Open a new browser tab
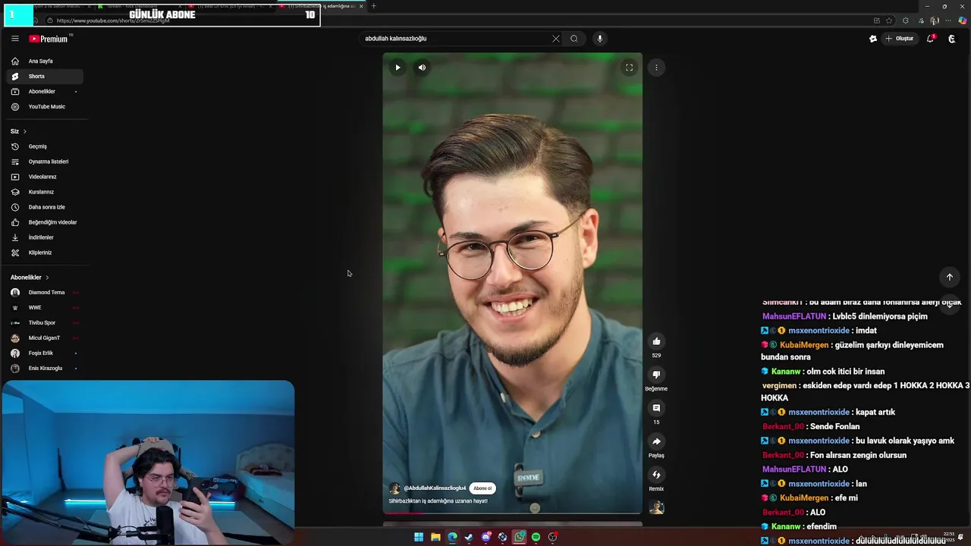This screenshot has height=546, width=971. coord(373,6)
